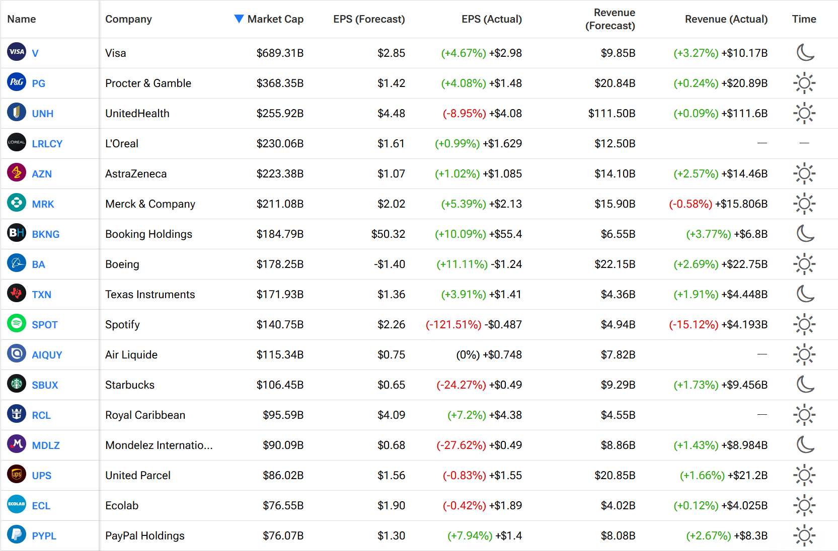
Task: Click the moon after-hours icon in Visa row
Action: pos(805,52)
